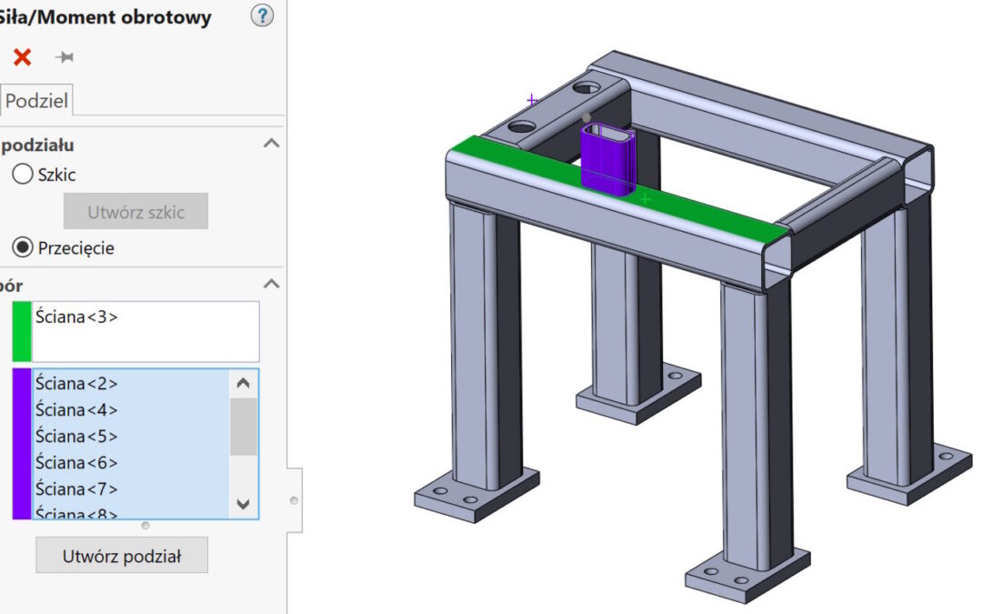This screenshot has width=982, height=614.
Task: Pin the property panel with pushpin icon
Action: [65, 57]
